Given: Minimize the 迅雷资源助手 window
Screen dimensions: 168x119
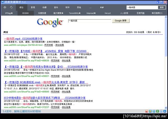Looking at the screenshot, I should coord(157,2).
